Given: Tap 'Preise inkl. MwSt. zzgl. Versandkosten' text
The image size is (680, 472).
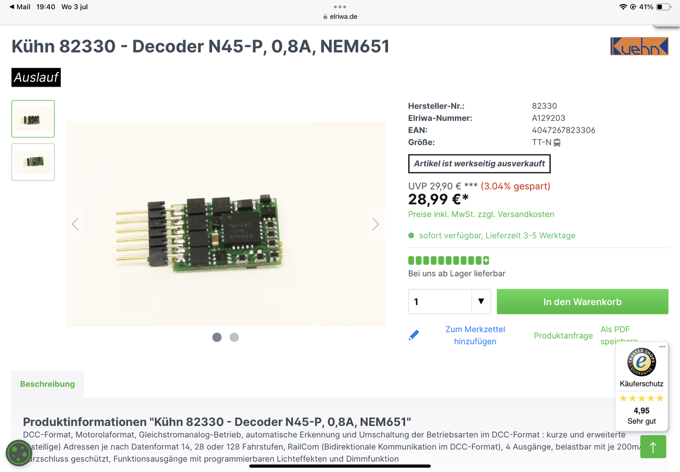Looking at the screenshot, I should point(481,214).
